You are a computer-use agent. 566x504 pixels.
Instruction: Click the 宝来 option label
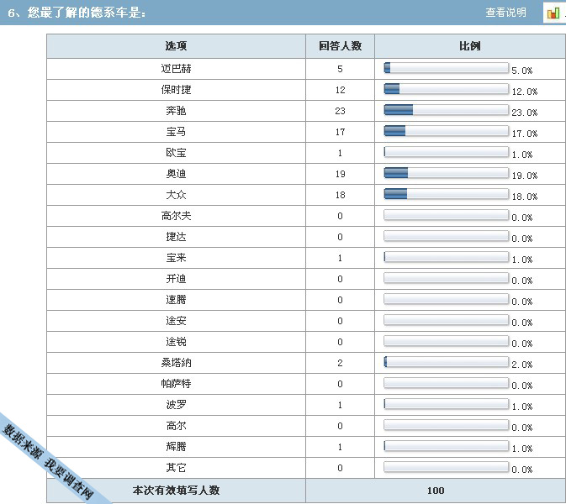click(176, 258)
